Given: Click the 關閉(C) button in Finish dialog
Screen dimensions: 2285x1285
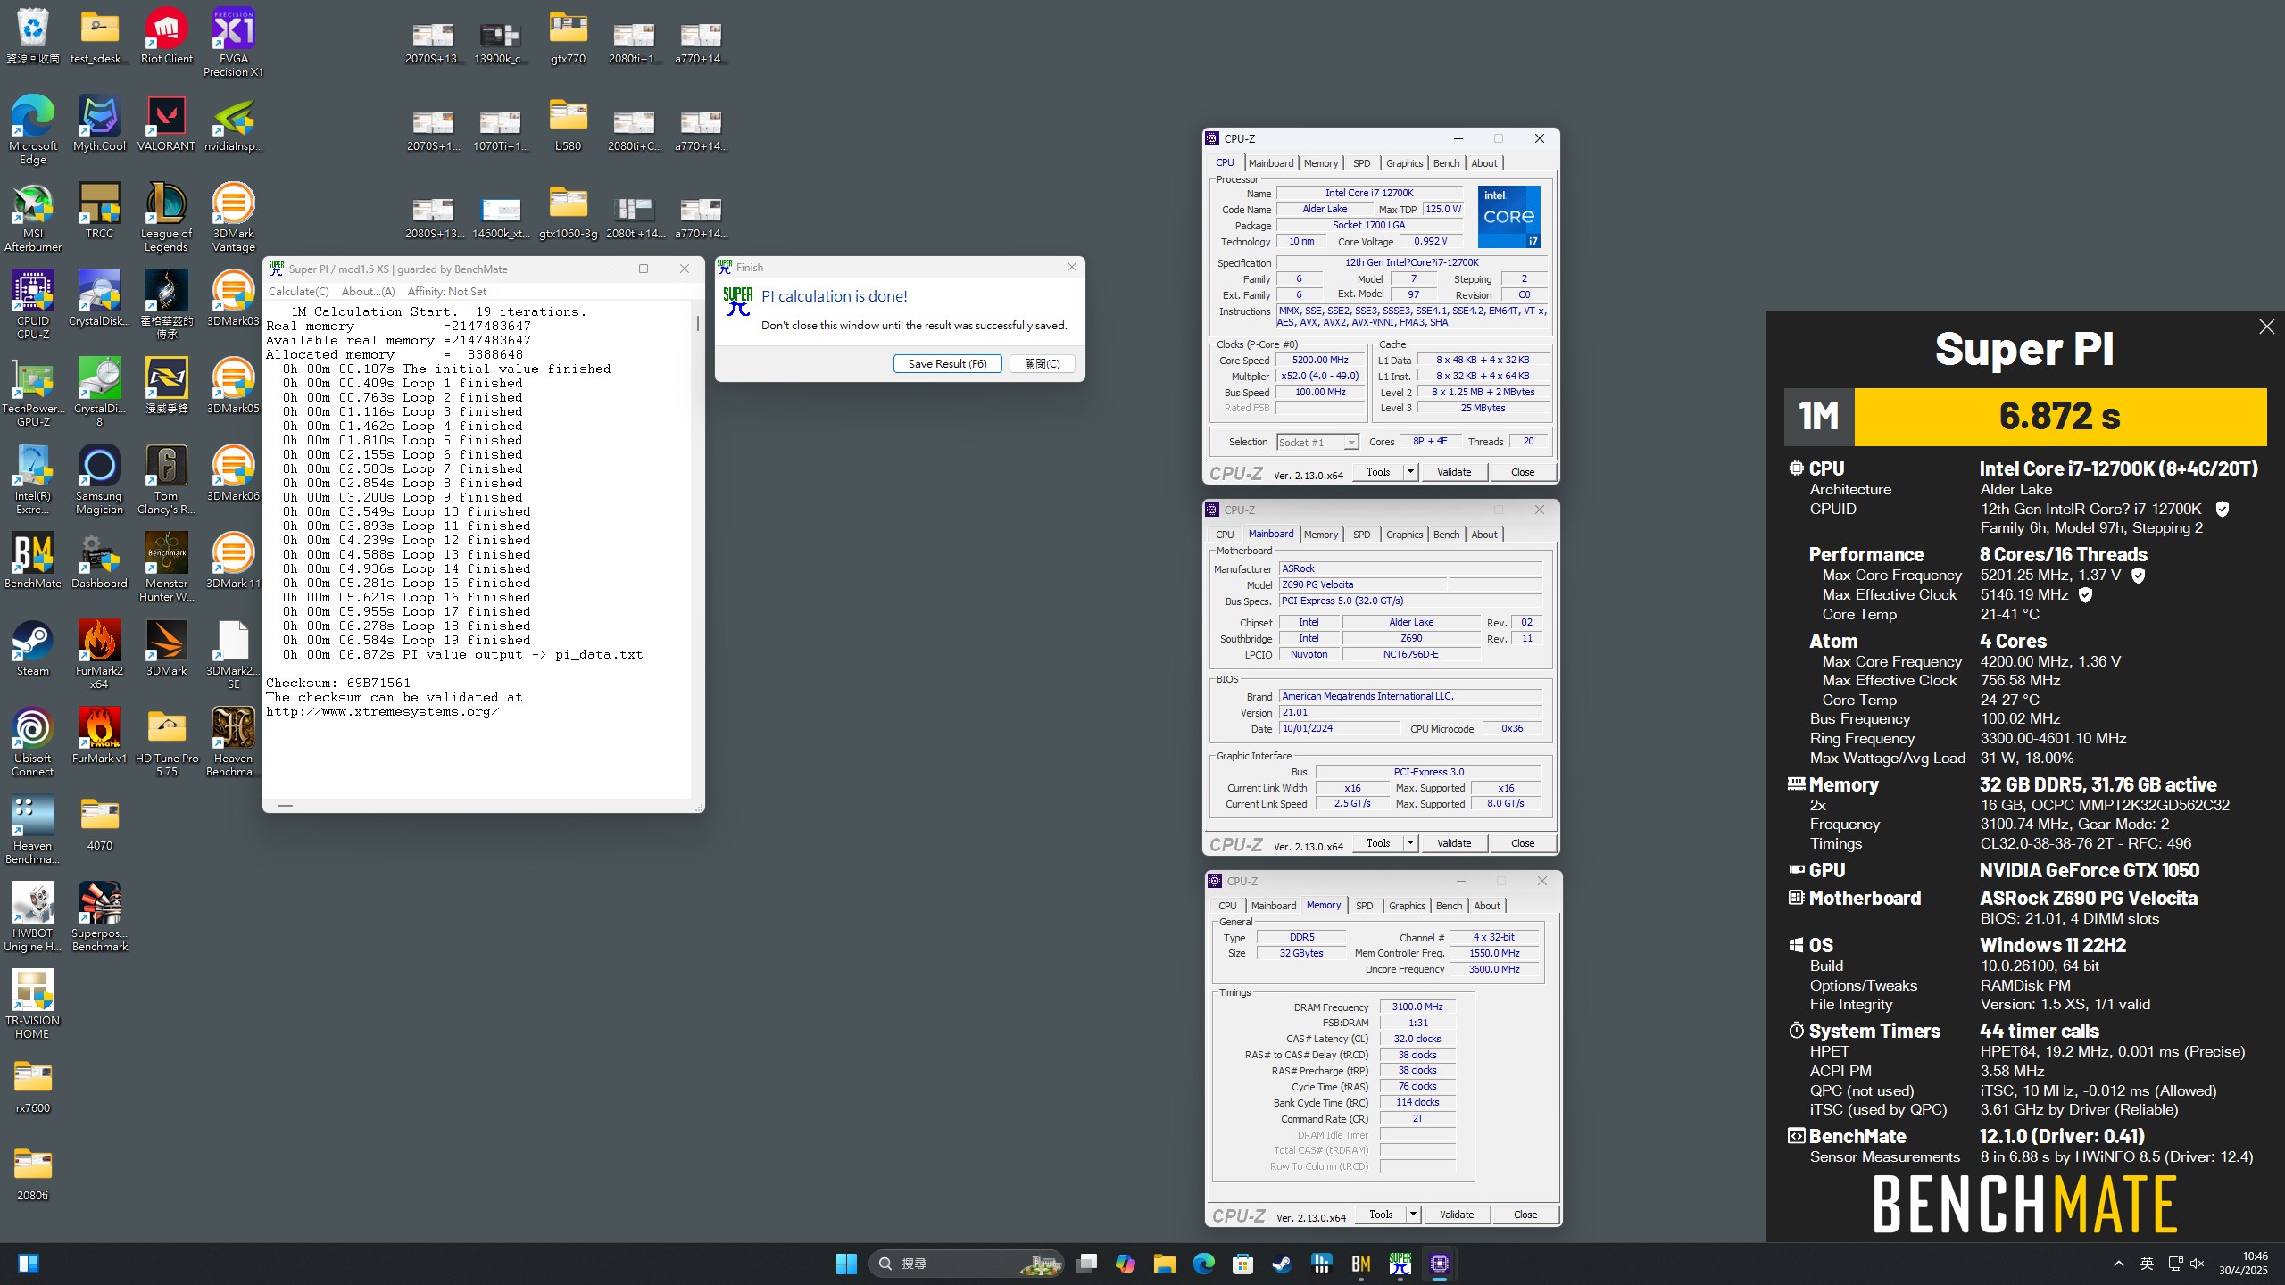Looking at the screenshot, I should click(x=1042, y=363).
